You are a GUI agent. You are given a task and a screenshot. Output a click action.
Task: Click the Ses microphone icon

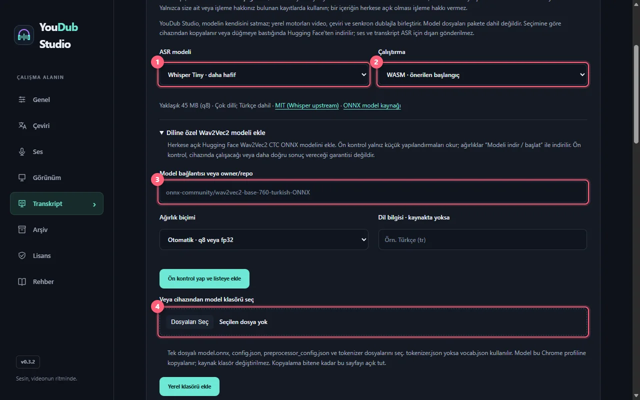[22, 151]
